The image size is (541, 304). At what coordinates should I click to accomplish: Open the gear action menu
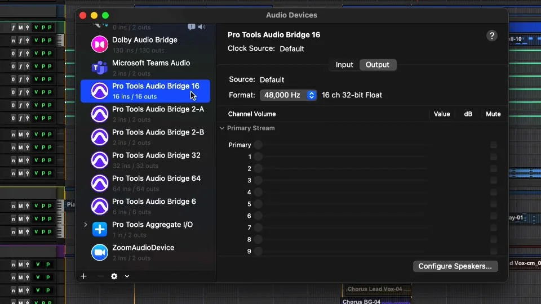tap(114, 276)
